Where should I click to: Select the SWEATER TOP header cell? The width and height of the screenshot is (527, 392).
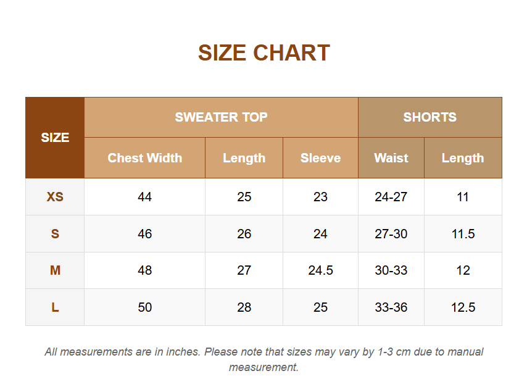coord(221,117)
